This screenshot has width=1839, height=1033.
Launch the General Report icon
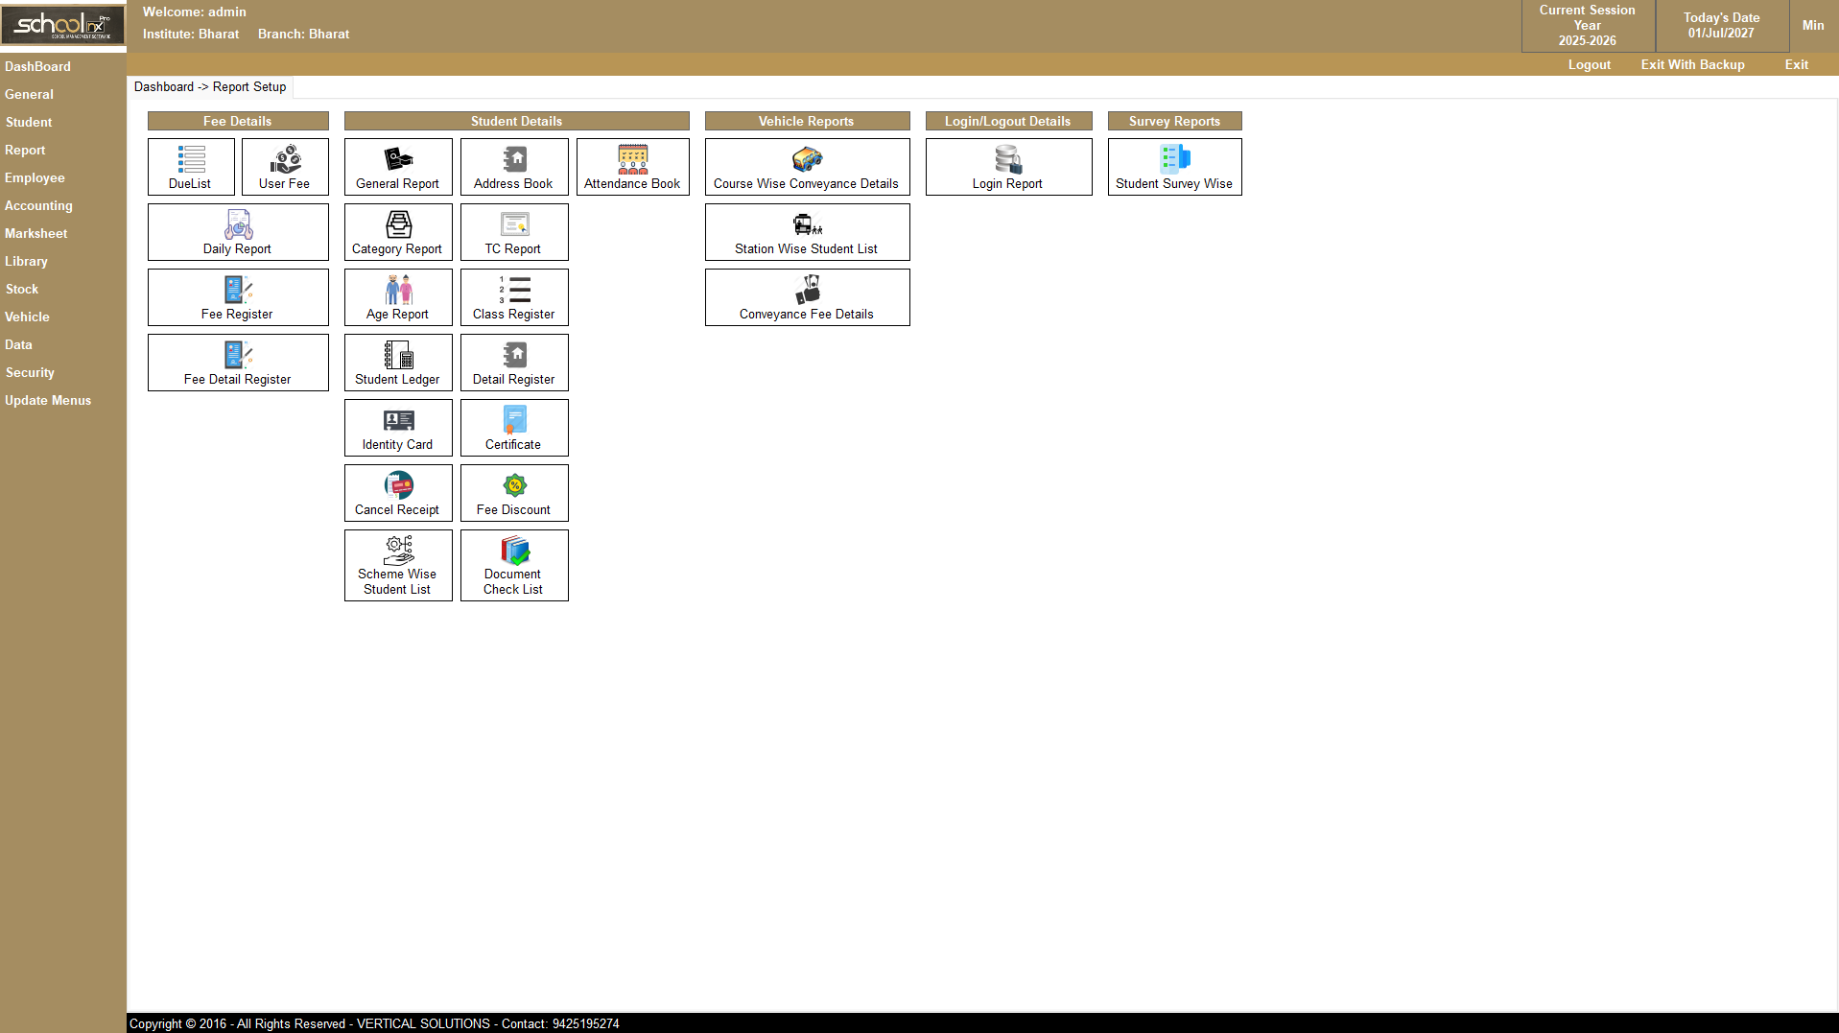tap(398, 159)
